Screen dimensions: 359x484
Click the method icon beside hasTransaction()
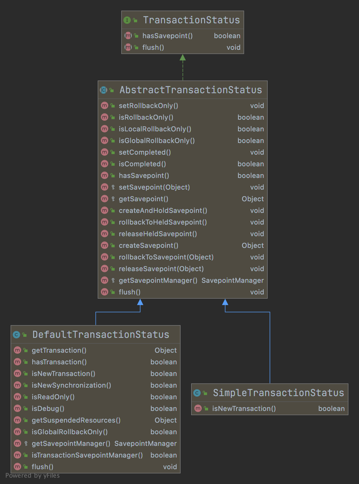17,362
